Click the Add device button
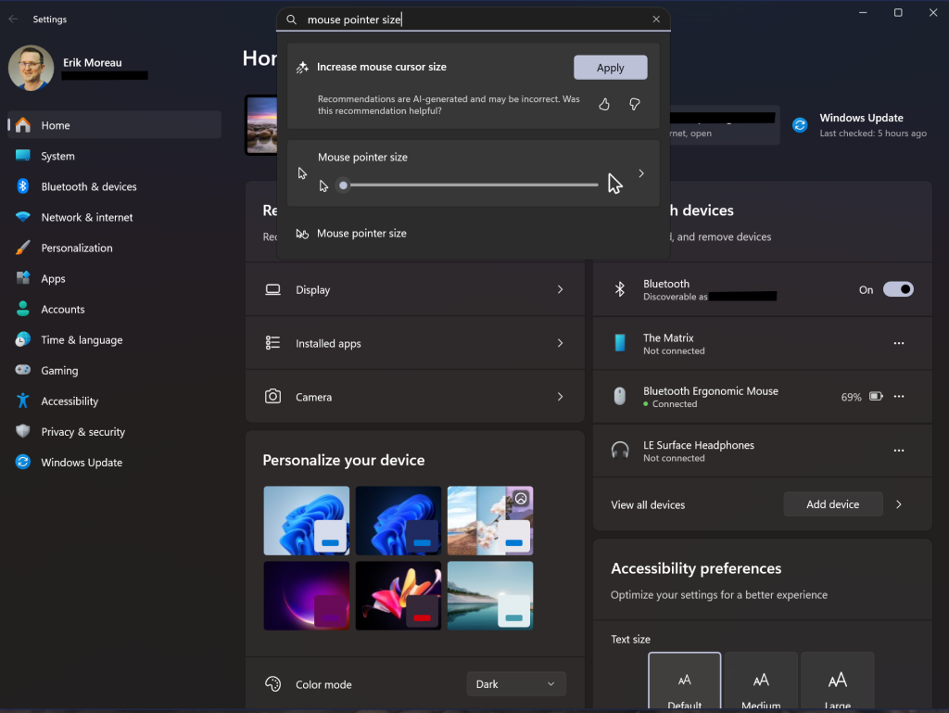This screenshot has height=713, width=949. point(832,504)
